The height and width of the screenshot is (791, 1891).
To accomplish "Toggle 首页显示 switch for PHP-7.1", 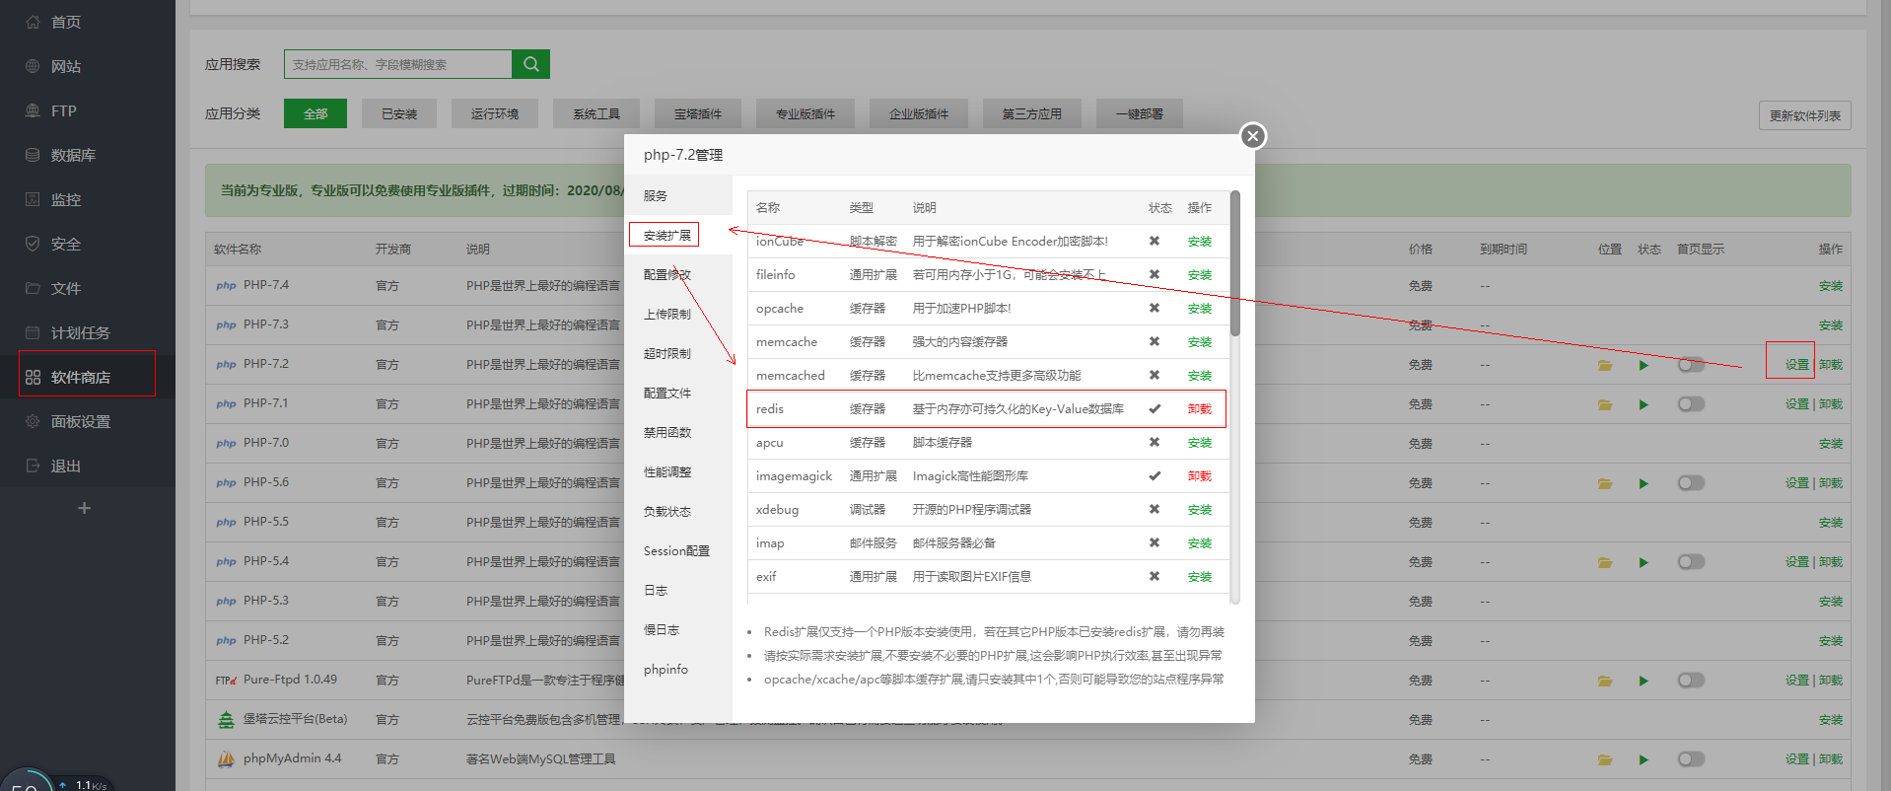I will 1691,404.
